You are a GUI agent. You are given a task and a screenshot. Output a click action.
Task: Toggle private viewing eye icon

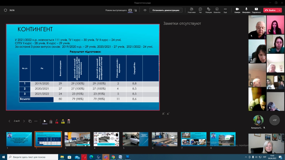pyautogui.click(x=145, y=10)
